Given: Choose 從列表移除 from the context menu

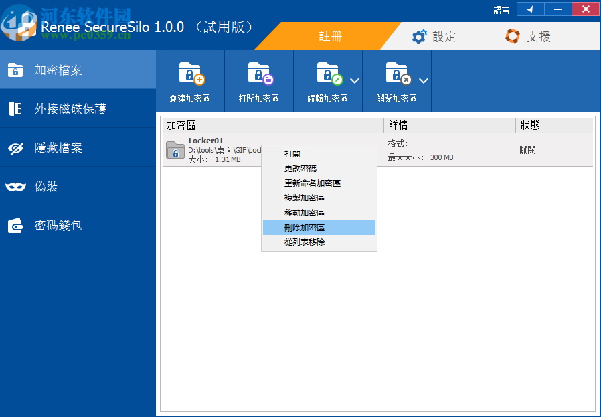Looking at the screenshot, I should tap(319, 242).
